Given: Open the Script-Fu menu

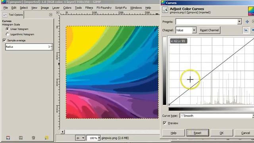Looking at the screenshot, I should 121,8.
